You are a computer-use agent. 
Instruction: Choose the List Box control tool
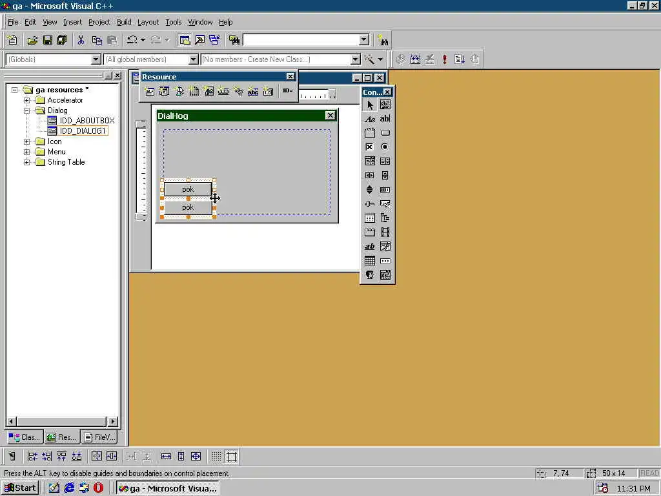(x=385, y=161)
